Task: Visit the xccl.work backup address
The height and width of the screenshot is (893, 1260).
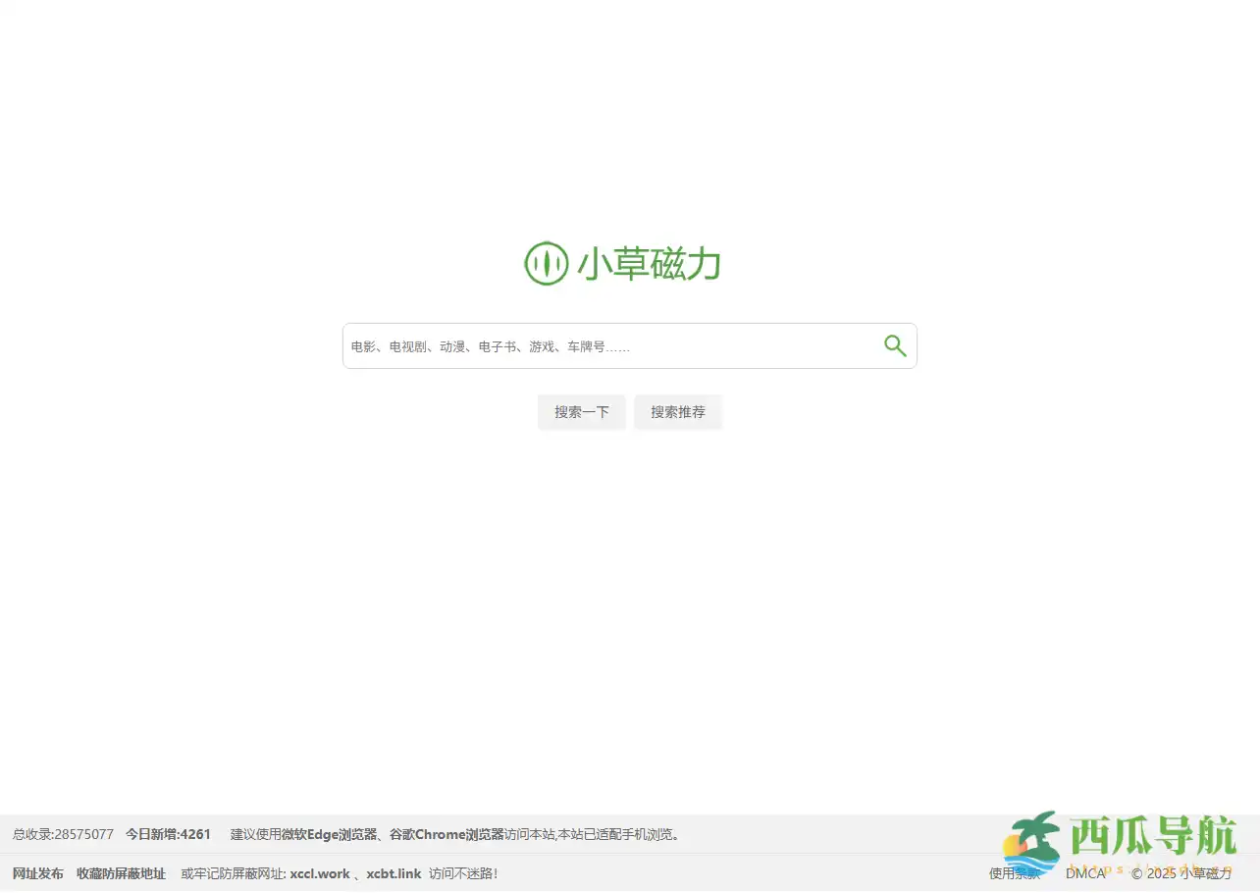Action: pyautogui.click(x=319, y=873)
